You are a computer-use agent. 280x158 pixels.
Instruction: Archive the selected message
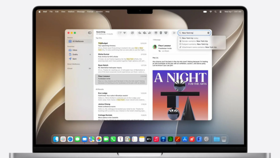coord(156,33)
